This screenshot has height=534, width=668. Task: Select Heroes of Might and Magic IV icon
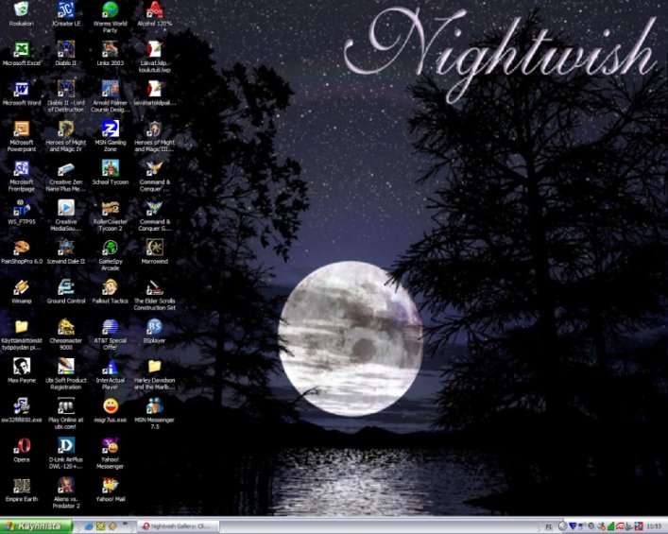click(66, 129)
